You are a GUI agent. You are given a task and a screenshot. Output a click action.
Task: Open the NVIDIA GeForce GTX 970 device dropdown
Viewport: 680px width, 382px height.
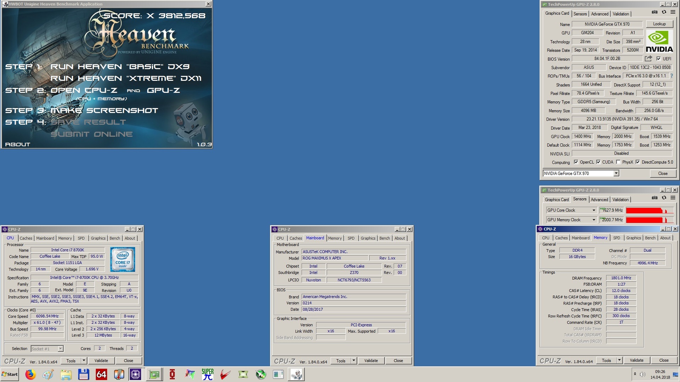(x=616, y=173)
